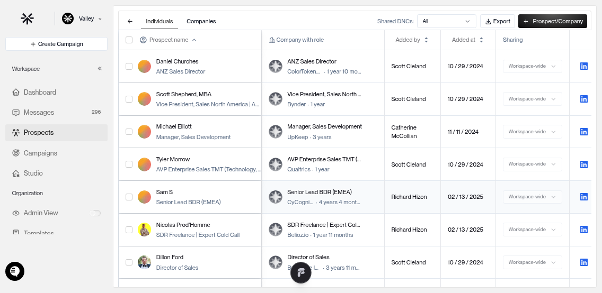The width and height of the screenshot is (602, 293).
Task: Click Sam S's 02 / 13 / 2025 date
Action: 465,197
